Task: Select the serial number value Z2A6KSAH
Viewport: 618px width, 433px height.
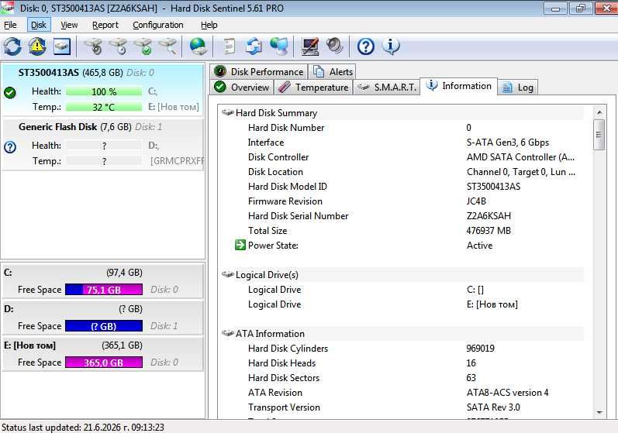Action: point(489,216)
